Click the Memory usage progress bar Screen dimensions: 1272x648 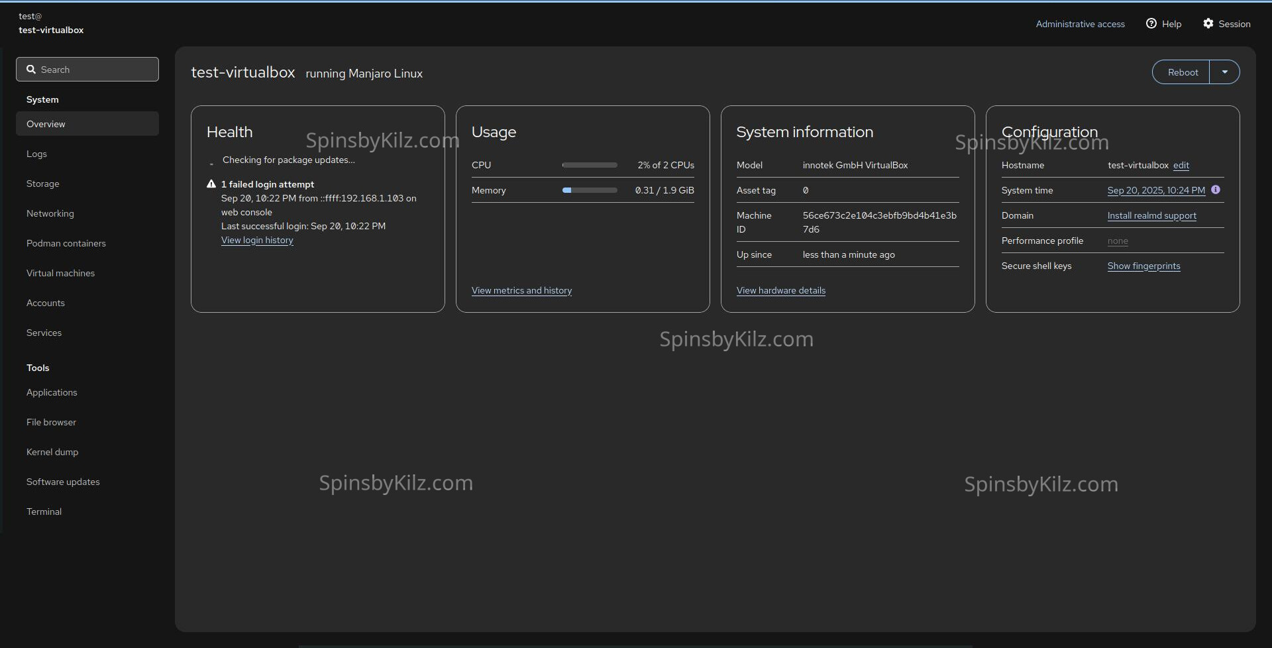pos(589,190)
